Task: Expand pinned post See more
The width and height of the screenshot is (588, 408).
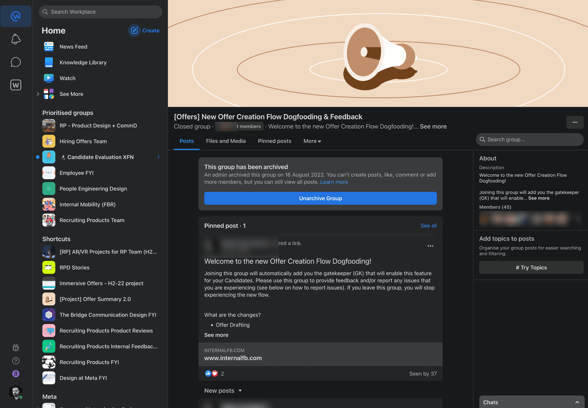Action: click(216, 335)
